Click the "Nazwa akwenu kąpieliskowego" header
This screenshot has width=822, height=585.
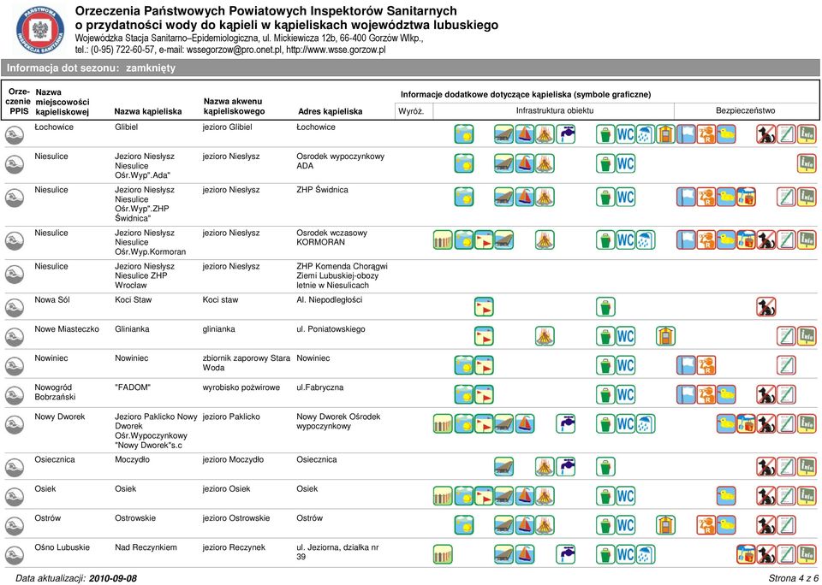(x=234, y=106)
